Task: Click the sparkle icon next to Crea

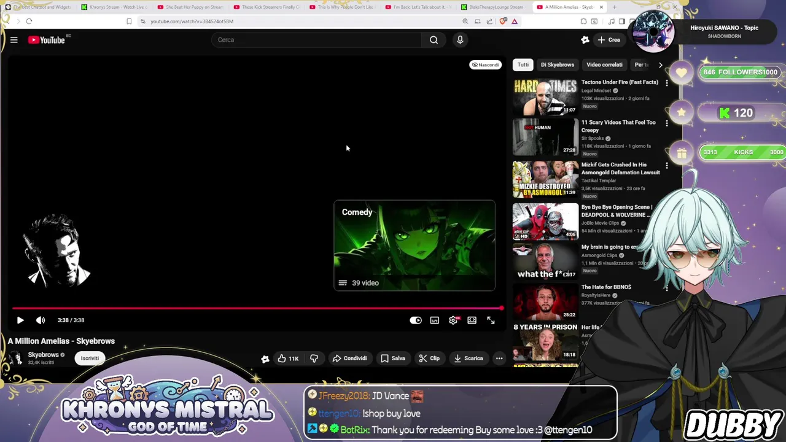Action: [585, 40]
